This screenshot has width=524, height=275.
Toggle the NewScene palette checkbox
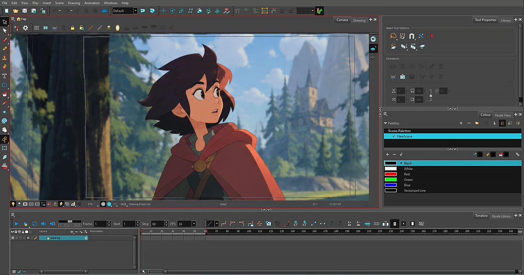click(394, 136)
